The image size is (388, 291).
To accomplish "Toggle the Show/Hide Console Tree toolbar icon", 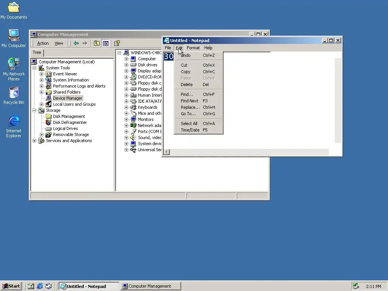I will tap(106, 43).
